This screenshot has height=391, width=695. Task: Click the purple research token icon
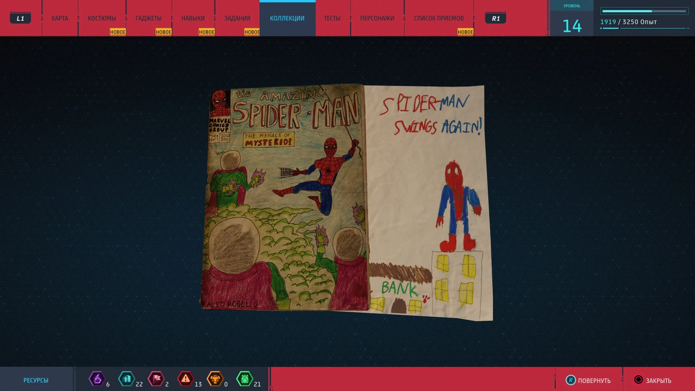click(97, 379)
